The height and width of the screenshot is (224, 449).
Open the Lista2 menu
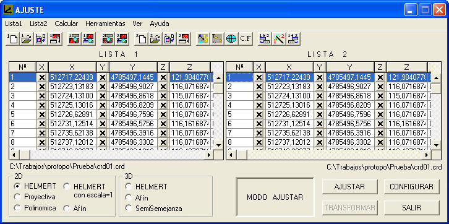tap(38, 24)
